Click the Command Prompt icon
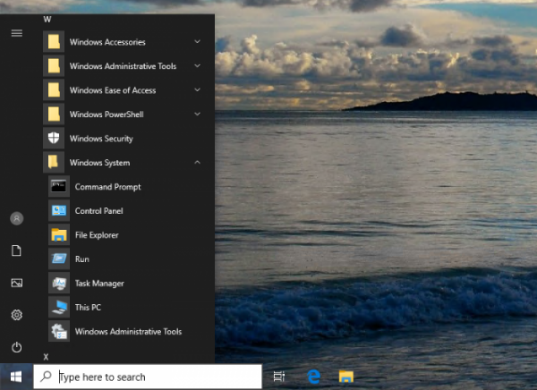 [x=59, y=187]
